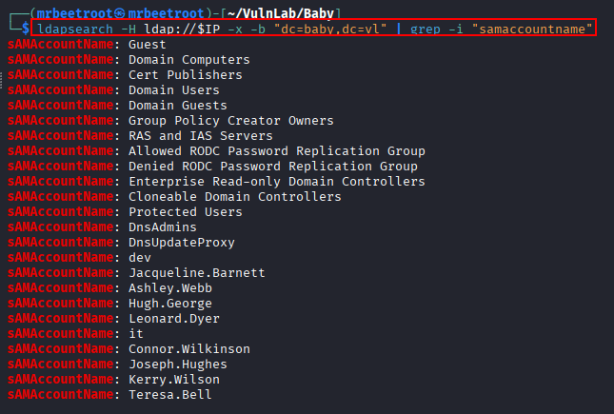Click 'Cloneable Domain Controllers' entry
Viewport: 614px width, 414px height.
(x=235, y=197)
